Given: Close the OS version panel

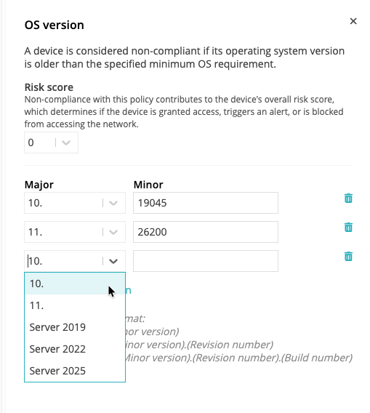Looking at the screenshot, I should tap(353, 21).
